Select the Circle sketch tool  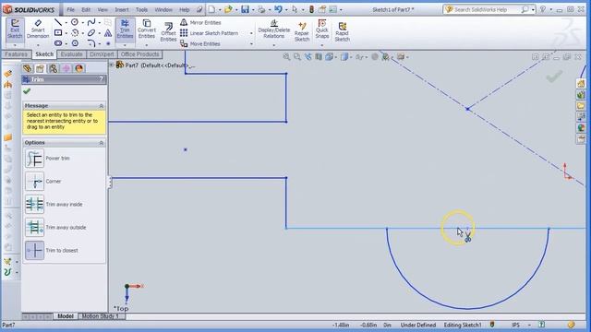point(75,22)
